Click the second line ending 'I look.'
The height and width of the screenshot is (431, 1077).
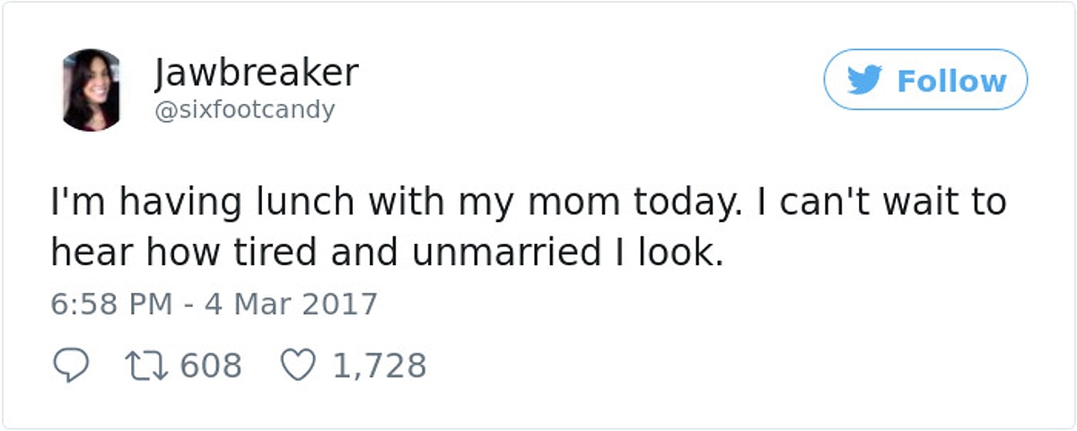coord(386,254)
